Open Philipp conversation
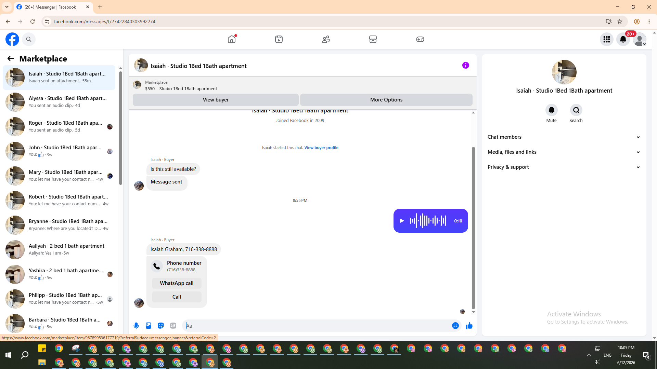657x369 pixels. pyautogui.click(x=59, y=299)
